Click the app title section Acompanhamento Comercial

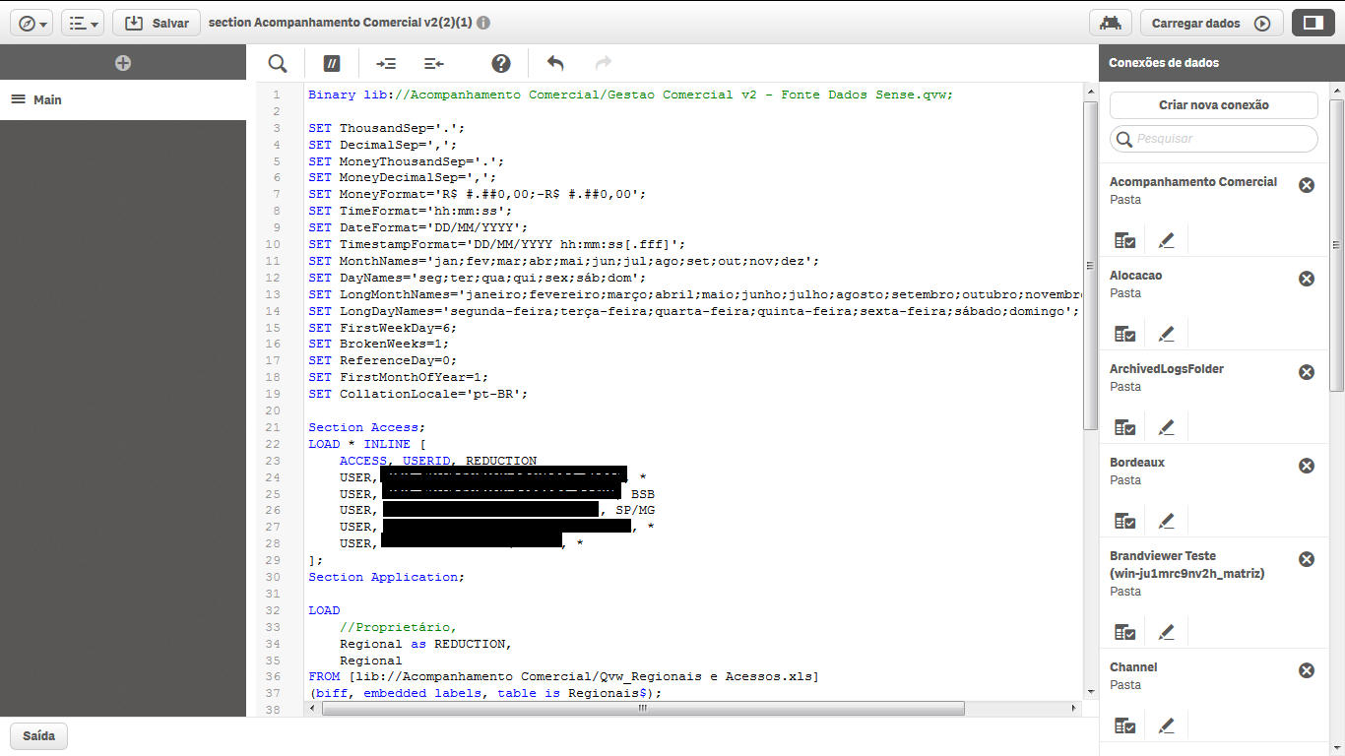click(x=341, y=23)
